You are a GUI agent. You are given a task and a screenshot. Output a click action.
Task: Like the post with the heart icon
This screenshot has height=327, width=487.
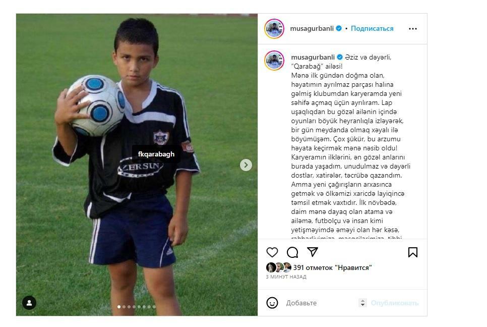coord(272,252)
